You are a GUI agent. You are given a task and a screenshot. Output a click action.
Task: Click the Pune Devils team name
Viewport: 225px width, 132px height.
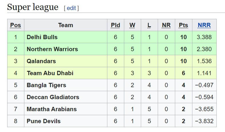[44, 121]
